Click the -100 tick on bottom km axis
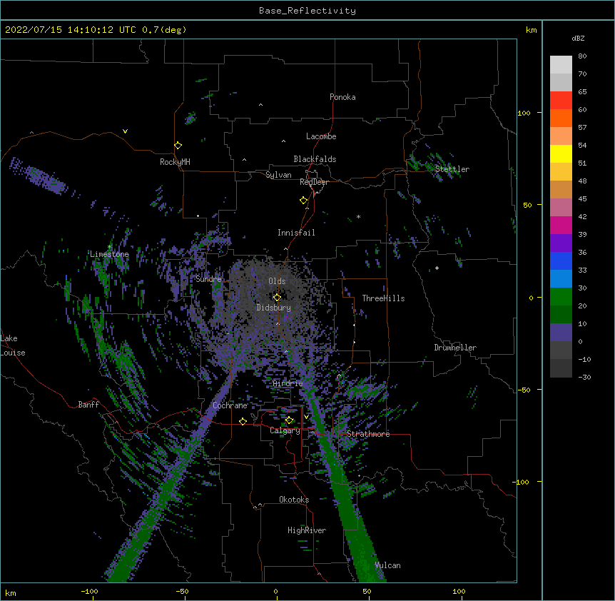Viewport: 615px width, 601px height. (89, 591)
